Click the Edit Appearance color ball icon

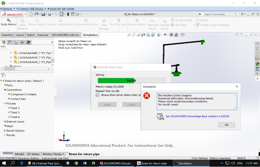click(x=171, y=35)
